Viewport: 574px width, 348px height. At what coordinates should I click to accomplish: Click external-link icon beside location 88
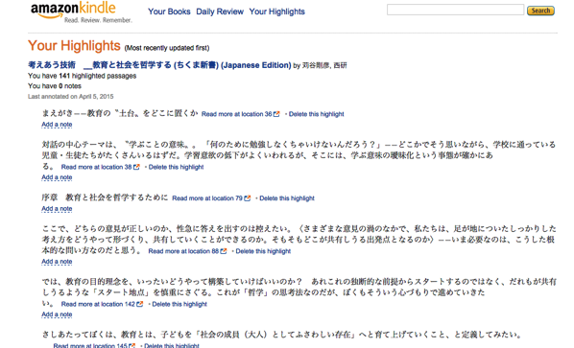pos(224,251)
